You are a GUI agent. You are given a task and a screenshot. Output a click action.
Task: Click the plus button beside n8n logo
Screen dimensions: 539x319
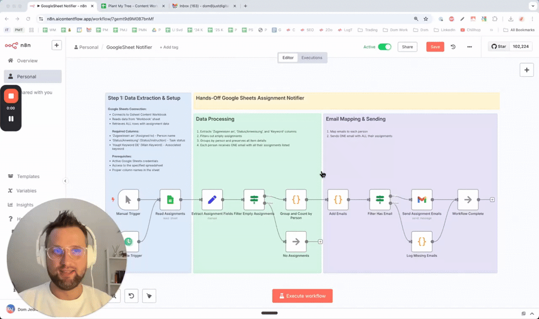(x=57, y=45)
